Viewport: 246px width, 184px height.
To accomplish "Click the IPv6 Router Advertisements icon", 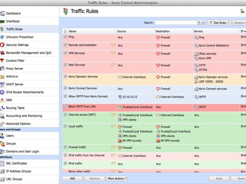I will pos(2,92).
